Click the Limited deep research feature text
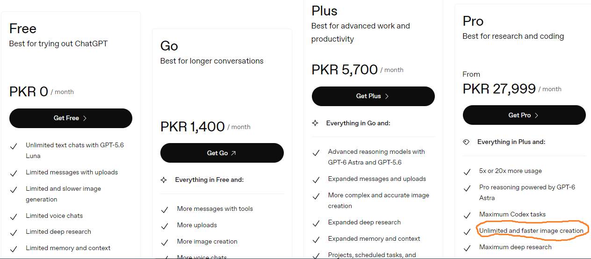This screenshot has width=591, height=259. tap(58, 231)
